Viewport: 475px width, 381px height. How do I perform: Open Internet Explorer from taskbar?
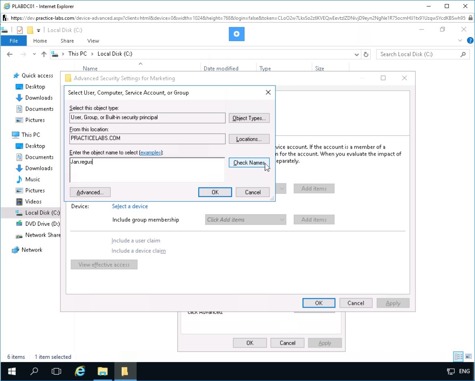[80, 371]
